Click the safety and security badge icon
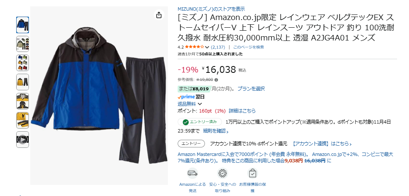Viewport: 409px width, 196px height. click(222, 173)
